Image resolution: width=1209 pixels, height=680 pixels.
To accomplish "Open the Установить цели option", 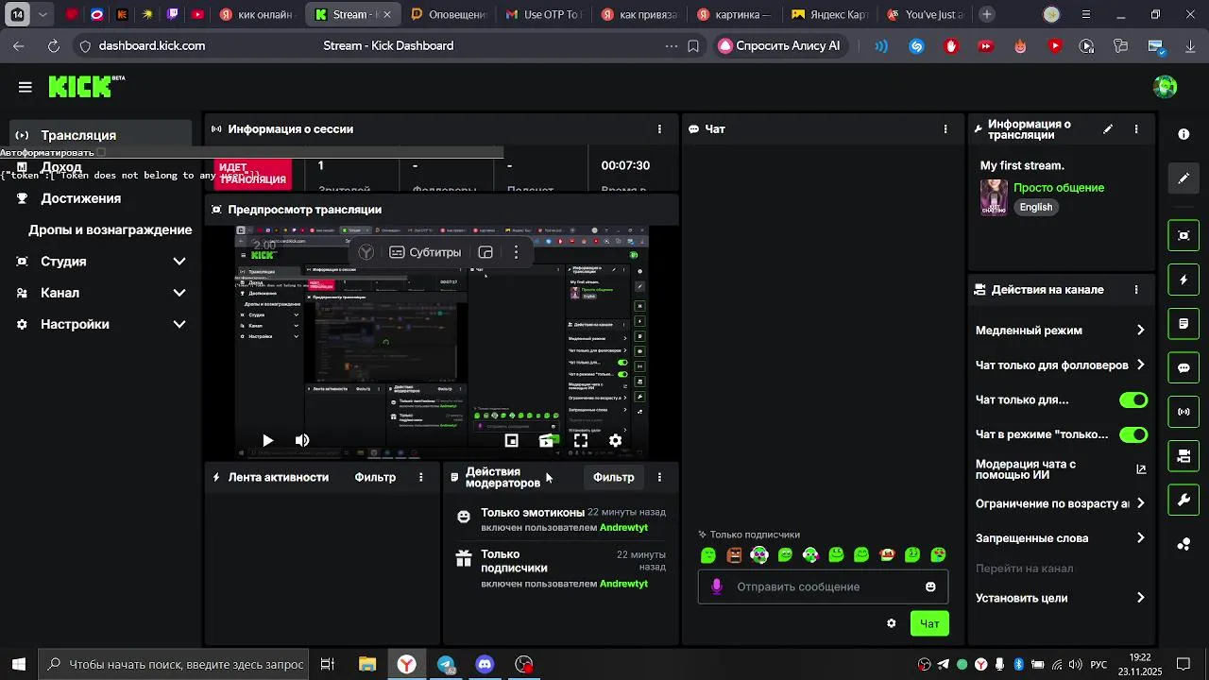I will pos(1061,598).
